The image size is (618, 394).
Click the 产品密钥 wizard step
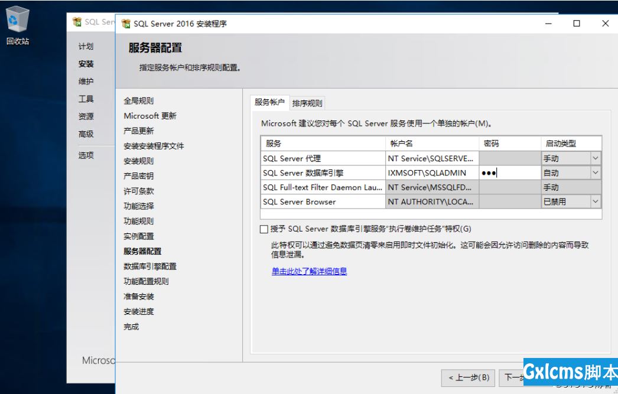point(138,175)
